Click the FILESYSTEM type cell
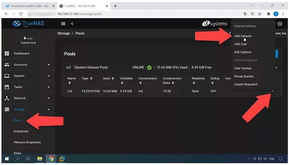The width and height of the screenshot is (289, 165). [x=91, y=91]
